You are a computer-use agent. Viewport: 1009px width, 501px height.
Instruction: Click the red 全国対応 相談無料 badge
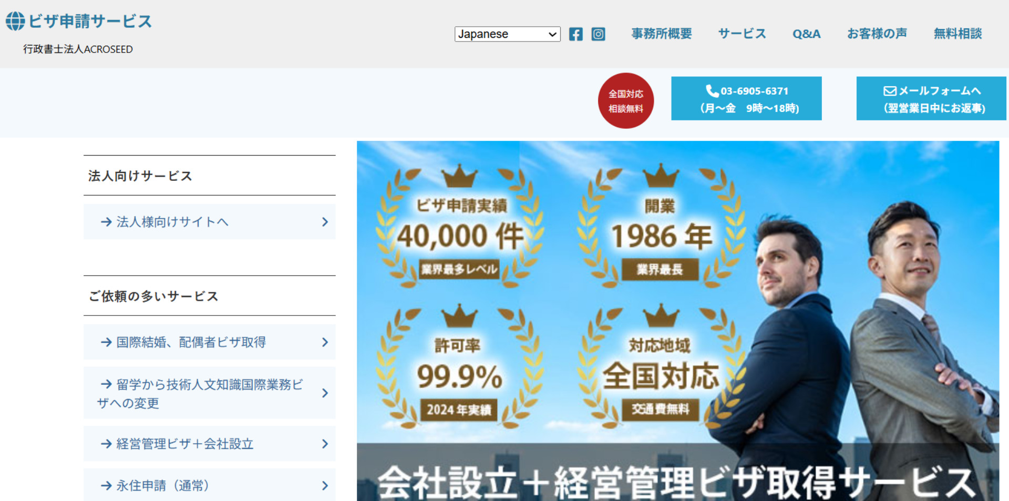pyautogui.click(x=625, y=101)
